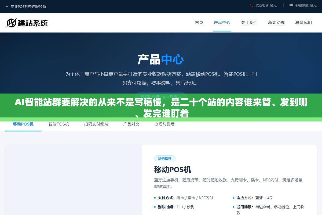Image resolution: width=322 pixels, height=215 pixels.
Task: Go to 关于我们 page
Action: (x=249, y=23)
